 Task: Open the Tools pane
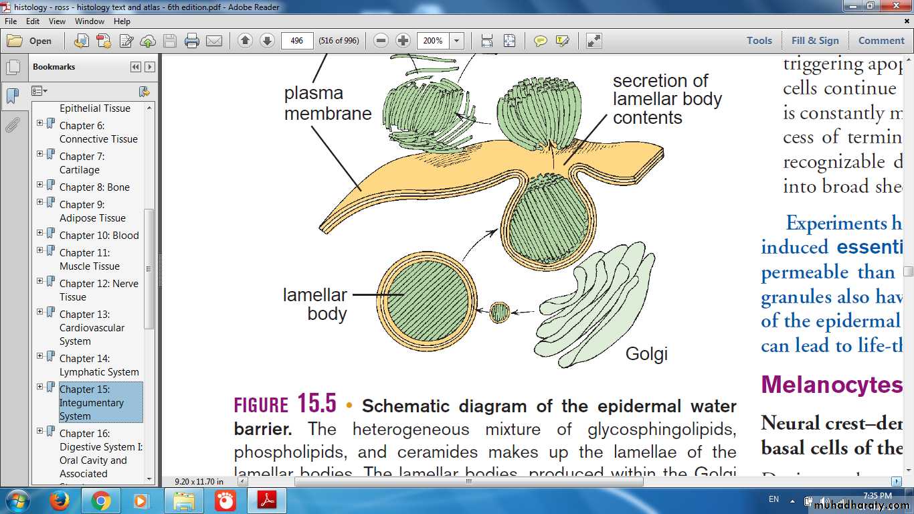pos(759,41)
